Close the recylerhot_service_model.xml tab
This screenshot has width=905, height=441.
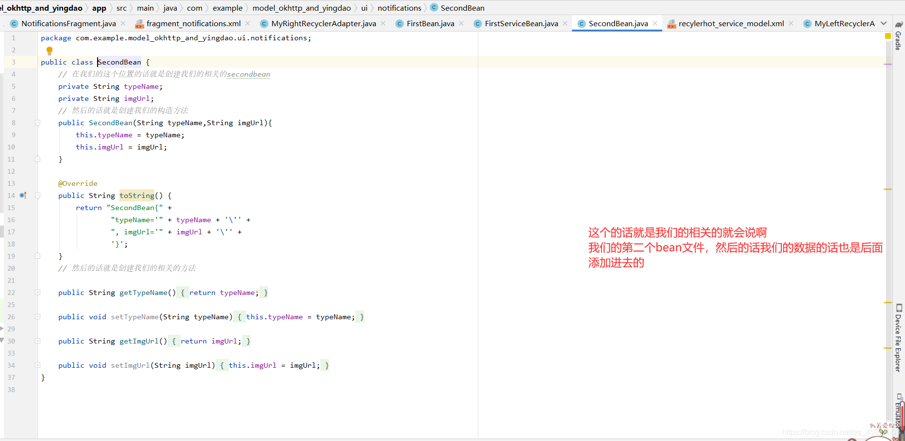[x=791, y=23]
